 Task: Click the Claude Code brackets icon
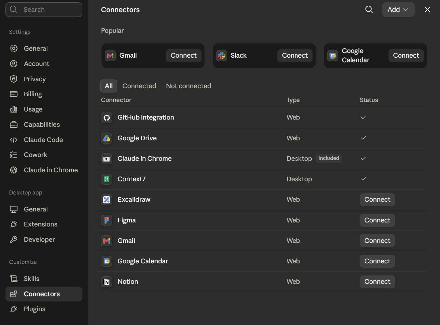click(x=14, y=140)
